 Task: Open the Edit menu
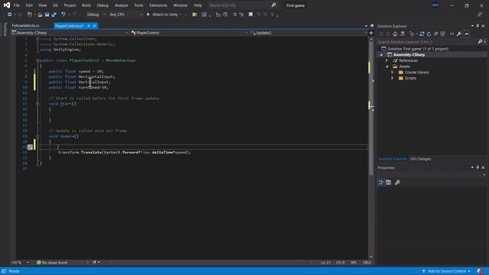click(x=29, y=5)
